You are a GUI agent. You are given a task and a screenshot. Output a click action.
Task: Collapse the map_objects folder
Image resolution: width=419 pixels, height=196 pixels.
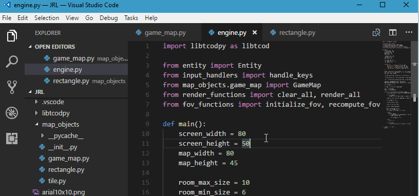(36, 125)
